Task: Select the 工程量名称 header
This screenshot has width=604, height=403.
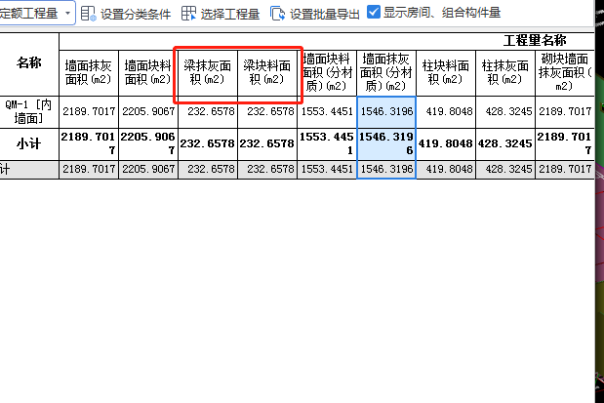Action: (x=535, y=40)
